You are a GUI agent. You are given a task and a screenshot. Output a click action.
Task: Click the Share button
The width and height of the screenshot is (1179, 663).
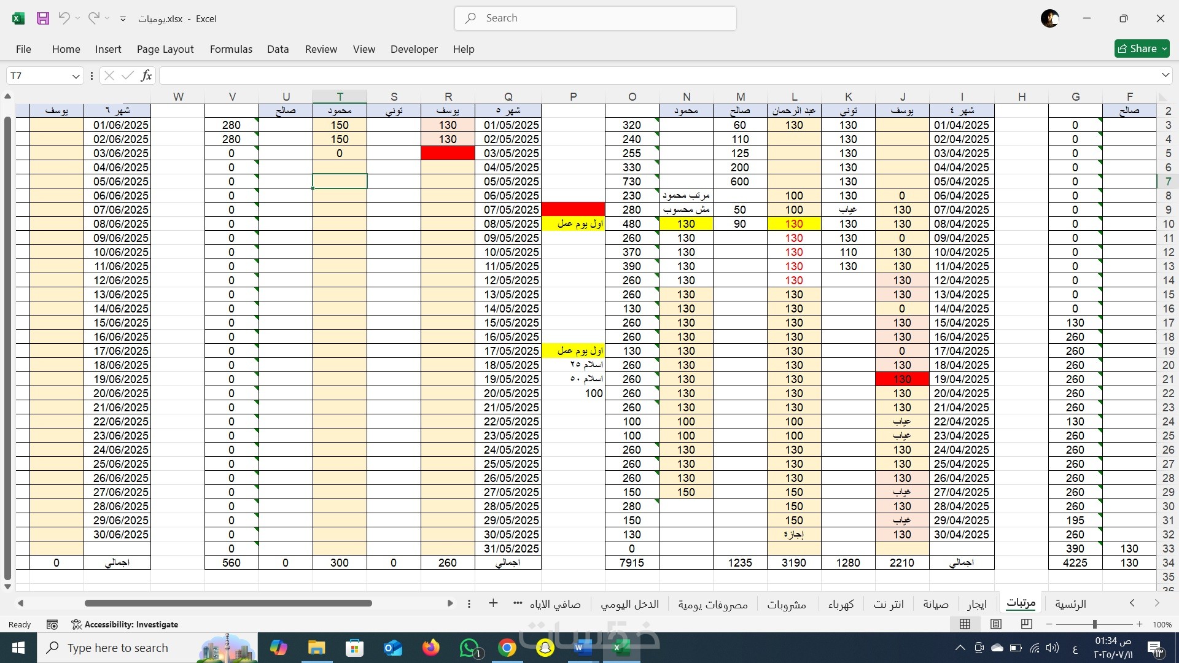[x=1142, y=48]
